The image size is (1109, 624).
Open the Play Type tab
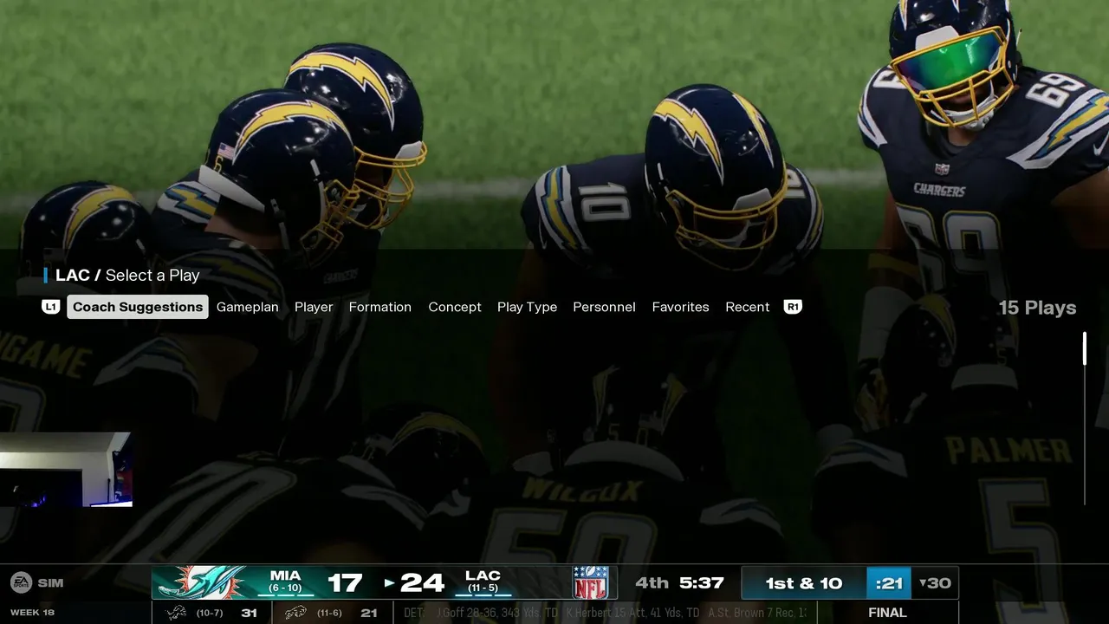(527, 307)
